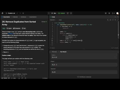Click the 'return index + 1' code line

coord(65,42)
